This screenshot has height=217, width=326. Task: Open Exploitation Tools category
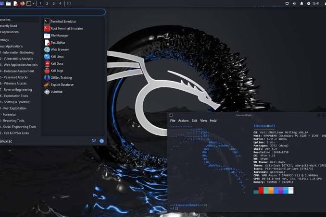pos(14,96)
